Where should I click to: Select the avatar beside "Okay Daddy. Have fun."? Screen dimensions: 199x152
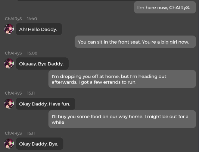click(9, 104)
